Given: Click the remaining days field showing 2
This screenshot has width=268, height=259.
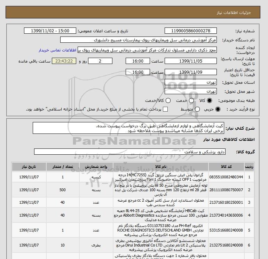Looking at the screenshot, I should (100, 61).
